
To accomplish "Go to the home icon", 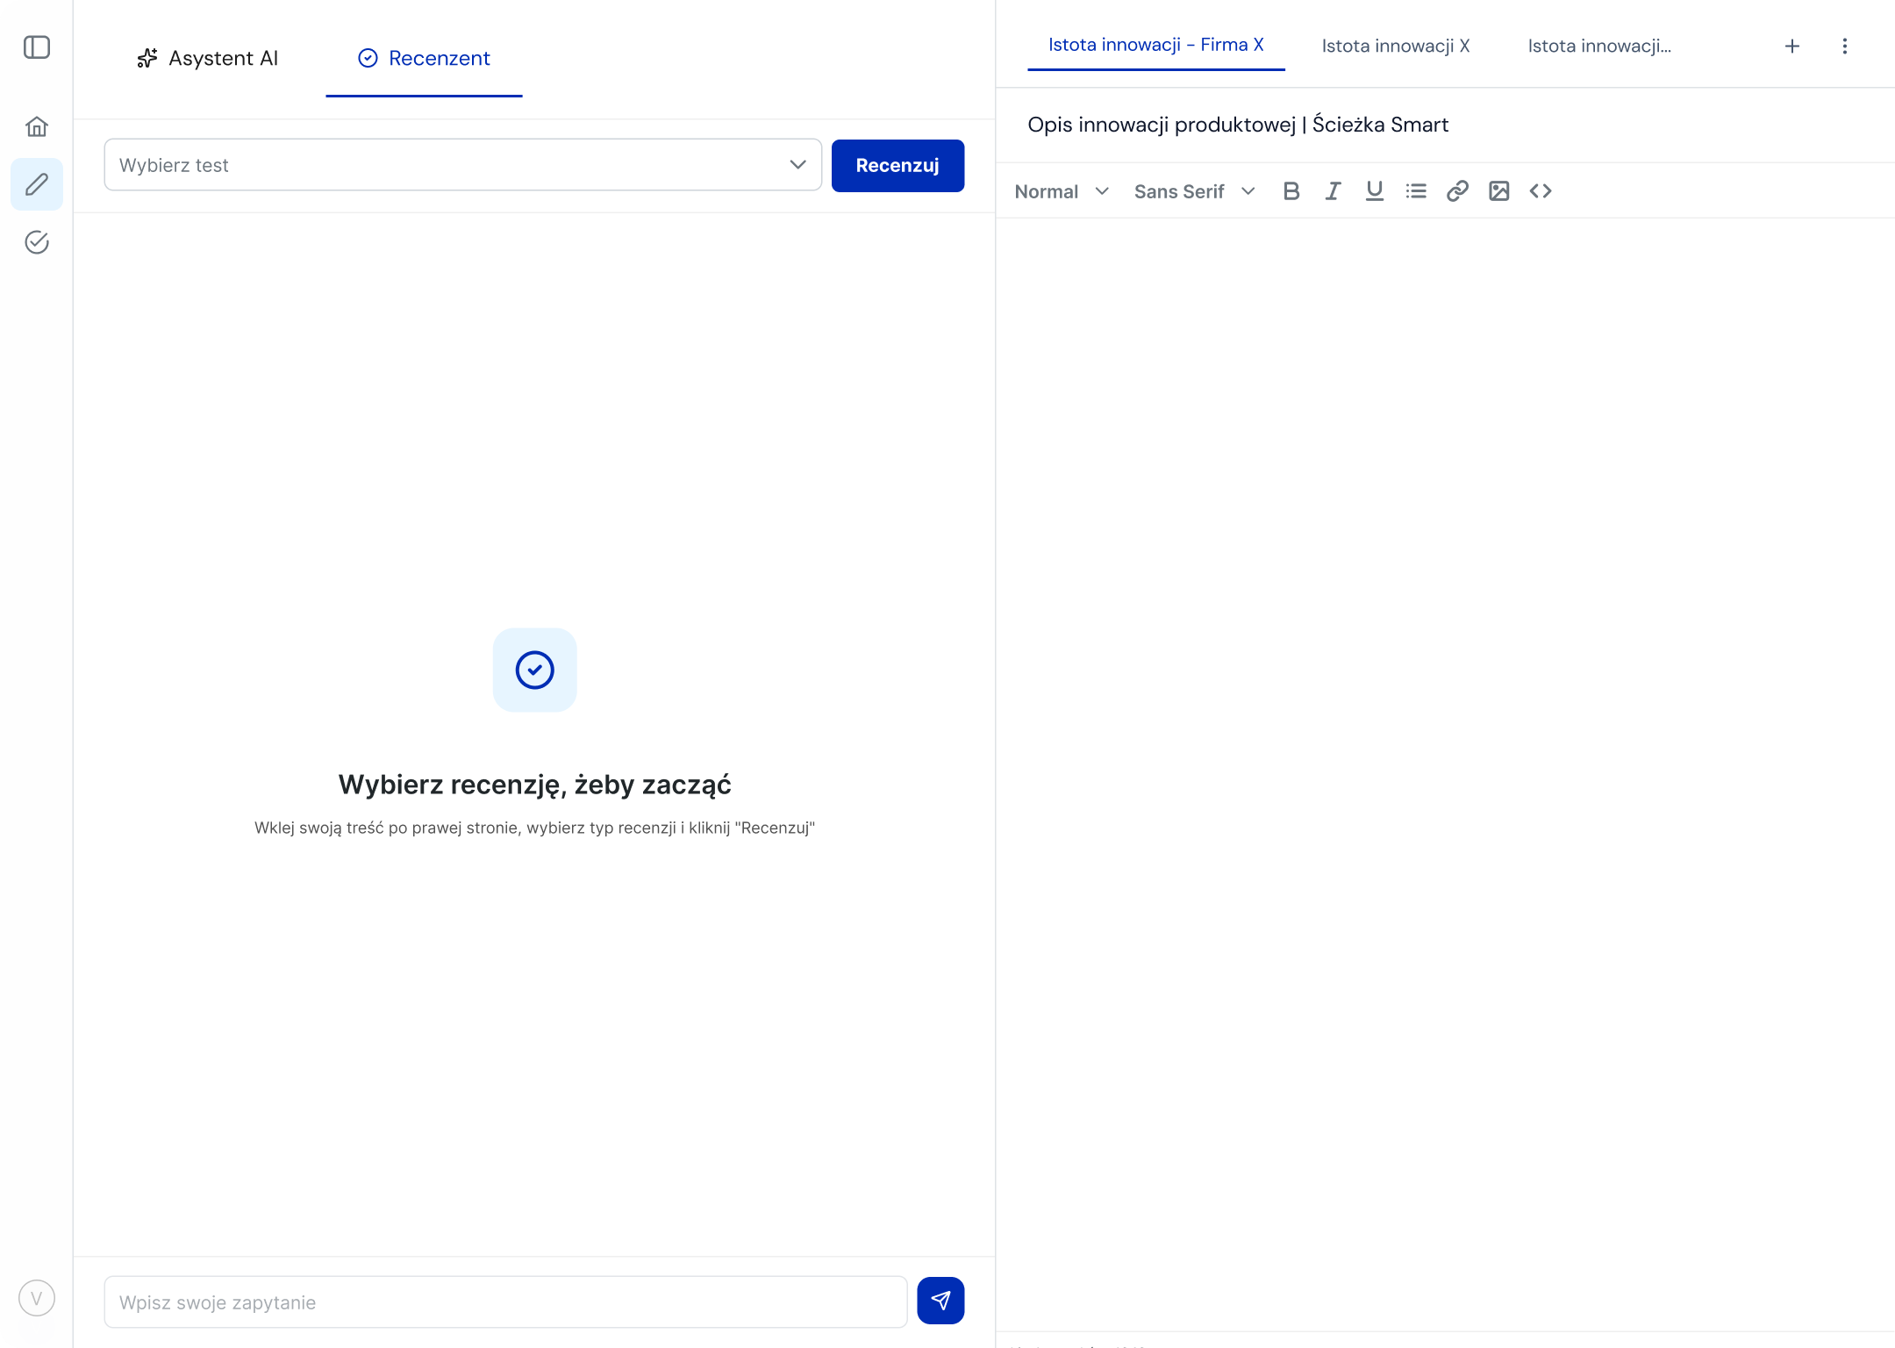I will point(37,127).
